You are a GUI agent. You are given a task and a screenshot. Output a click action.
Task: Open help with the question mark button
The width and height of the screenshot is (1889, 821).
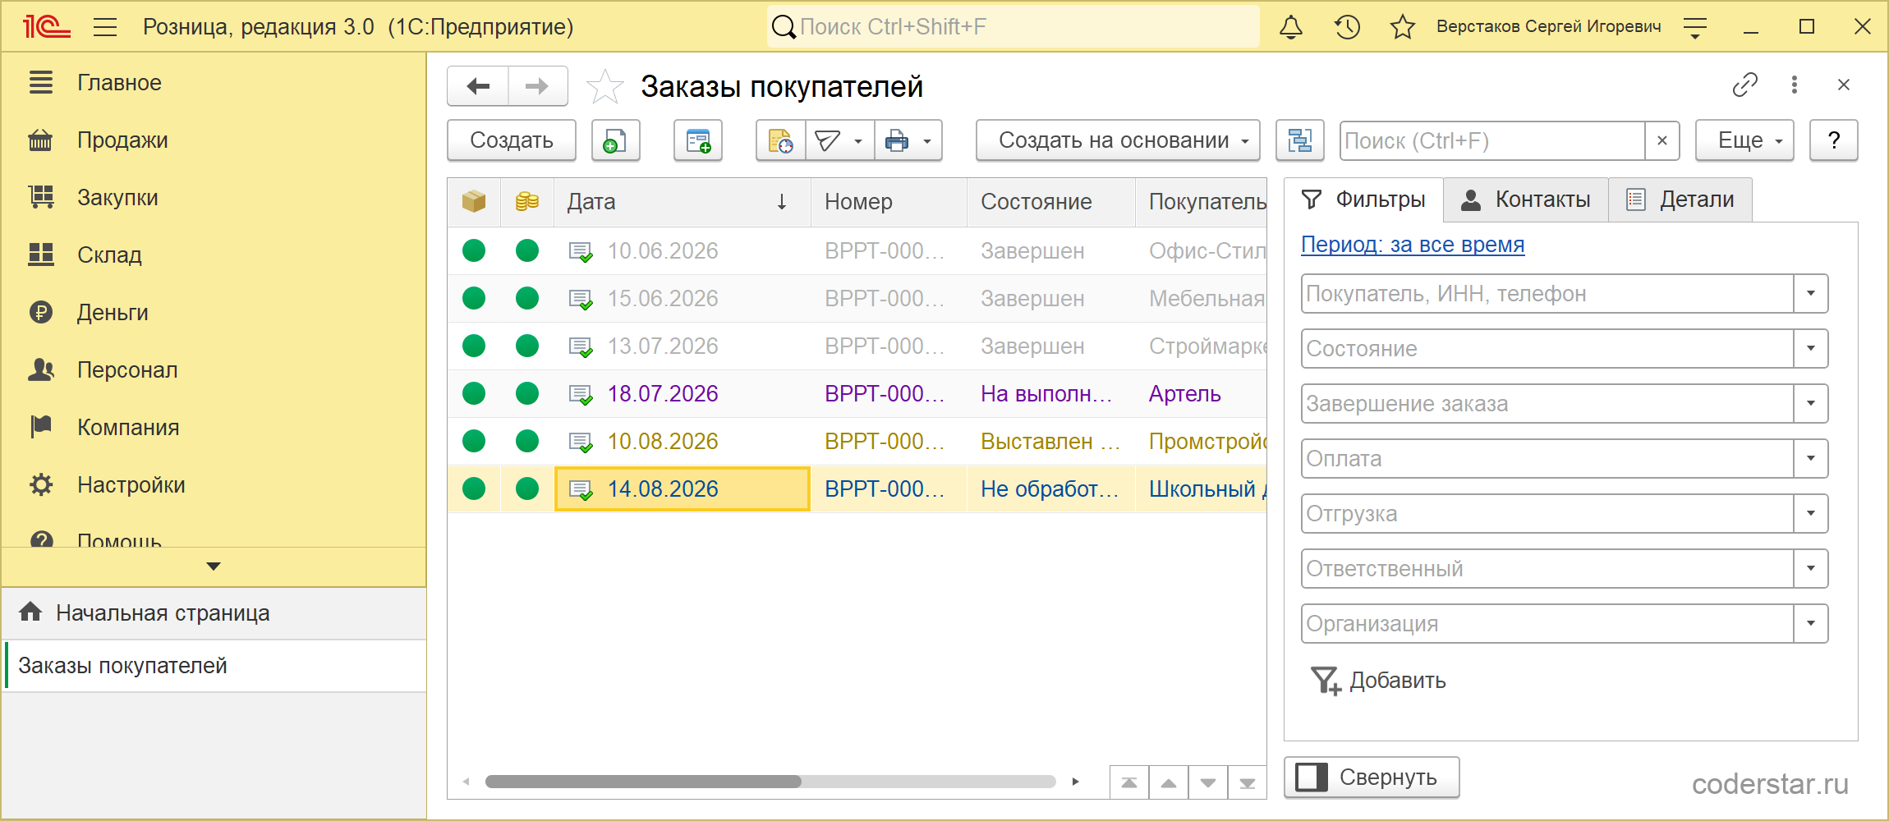1834,140
